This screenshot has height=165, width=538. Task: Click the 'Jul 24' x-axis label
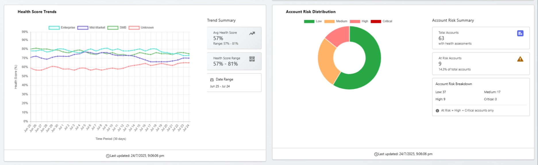click(x=186, y=128)
